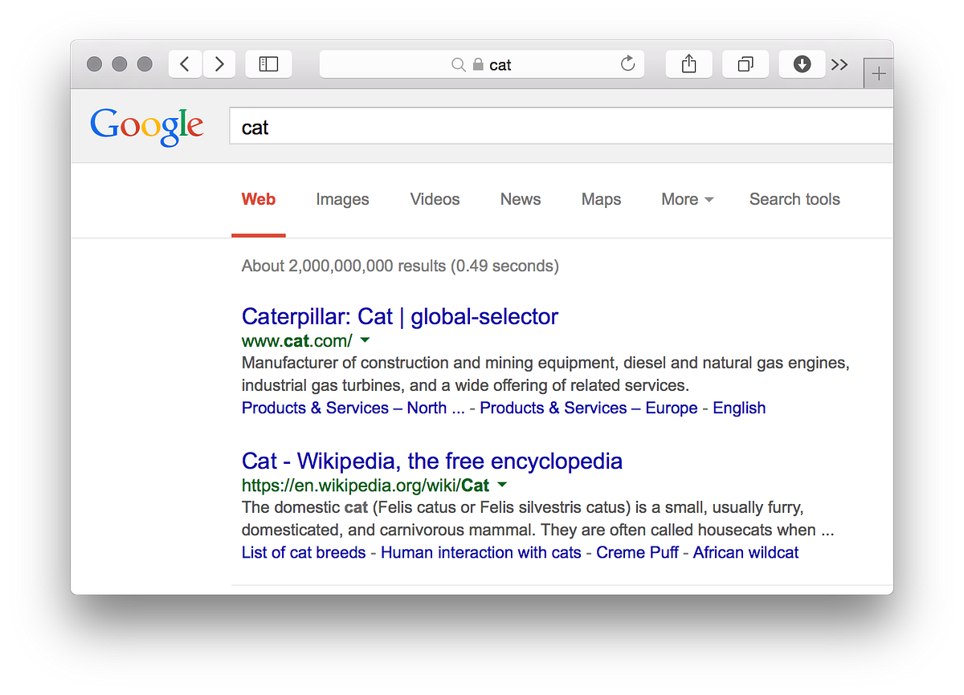Open the Caterpillar global-selector result
964x695 pixels.
click(399, 316)
